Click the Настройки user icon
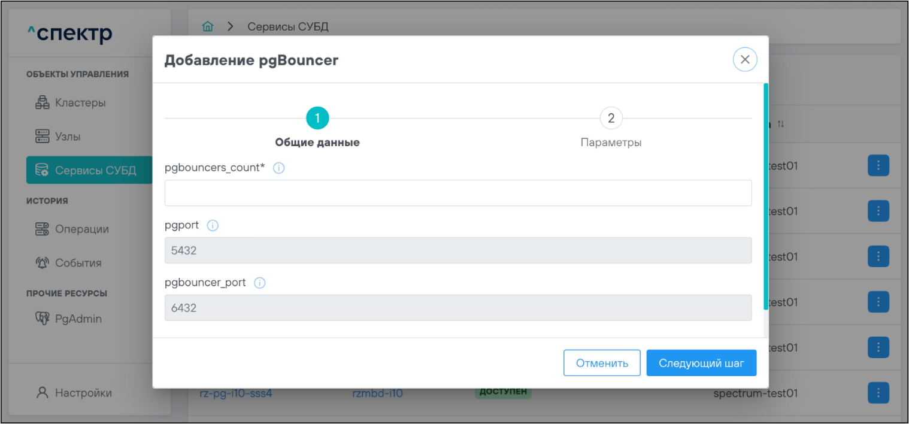 click(42, 393)
